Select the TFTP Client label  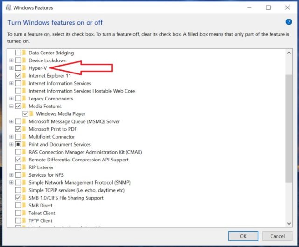point(40,221)
